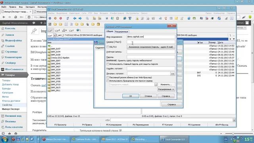254x143 pixels.
Task: Click F5 Копирование button
Action: click(114, 125)
